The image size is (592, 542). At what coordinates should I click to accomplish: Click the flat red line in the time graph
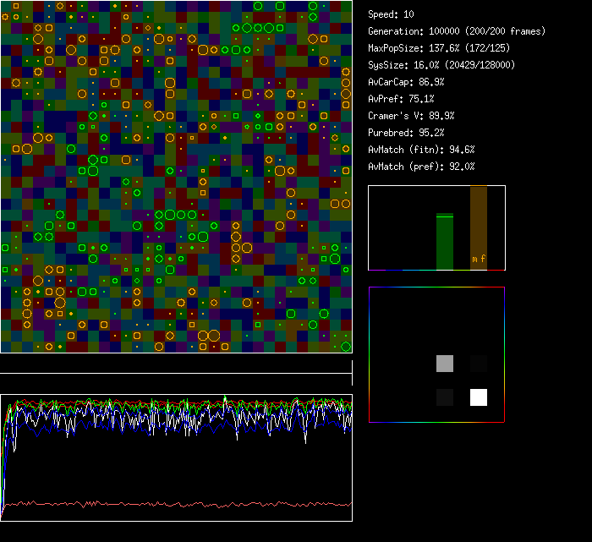[169, 504]
